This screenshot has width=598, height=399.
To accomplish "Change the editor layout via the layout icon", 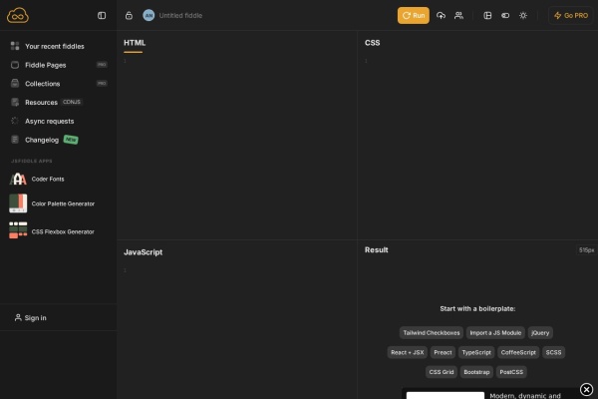I will (x=487, y=16).
